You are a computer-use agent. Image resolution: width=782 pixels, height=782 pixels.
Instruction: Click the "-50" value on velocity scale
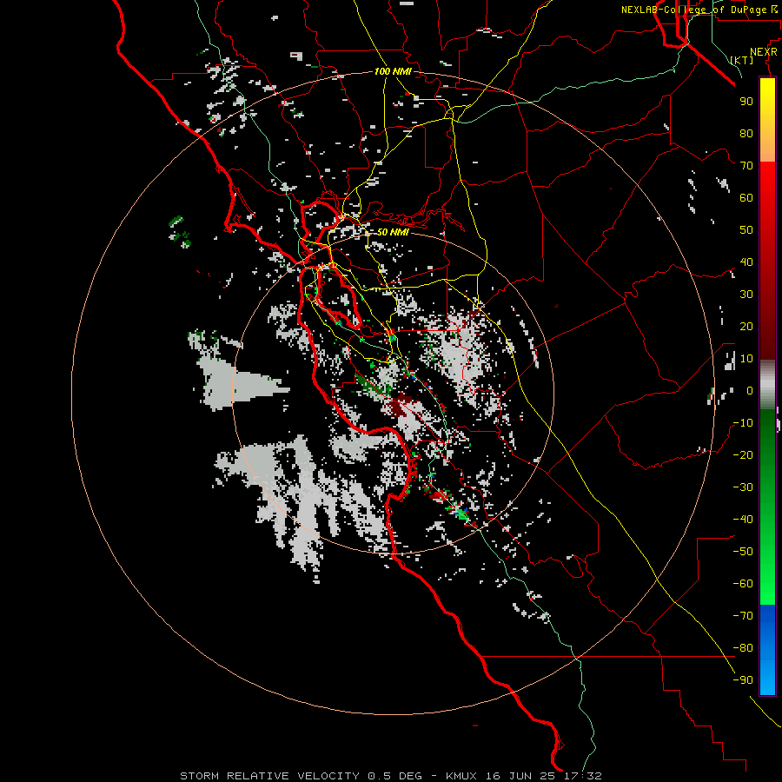tap(743, 551)
